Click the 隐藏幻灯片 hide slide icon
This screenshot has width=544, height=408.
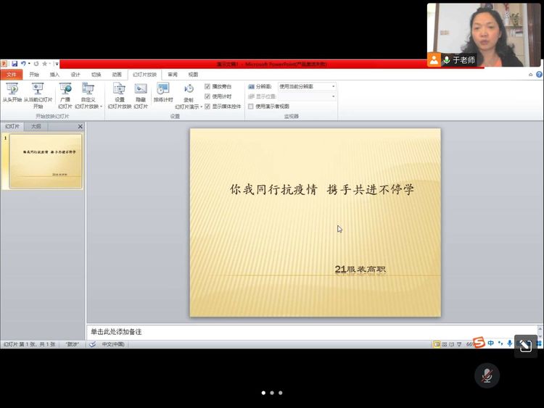pos(141,89)
